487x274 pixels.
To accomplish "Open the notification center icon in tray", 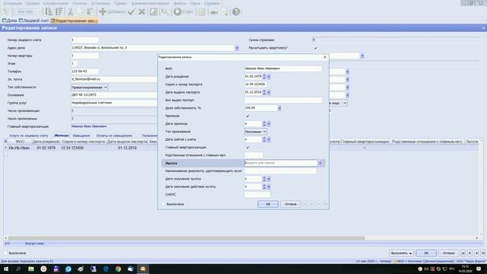I will coord(479,269).
